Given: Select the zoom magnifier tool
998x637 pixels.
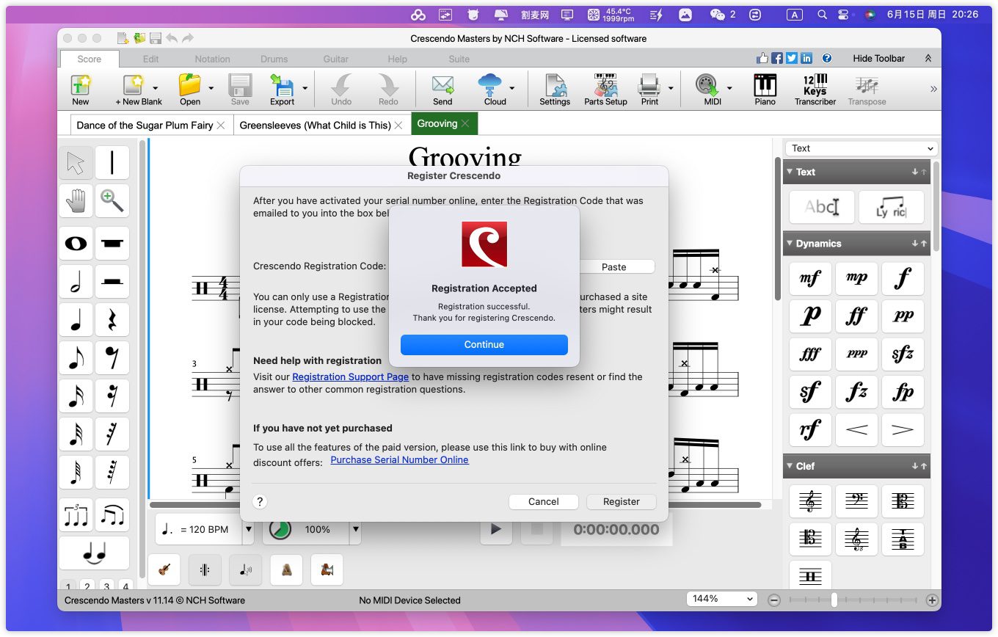Looking at the screenshot, I should point(112,200).
